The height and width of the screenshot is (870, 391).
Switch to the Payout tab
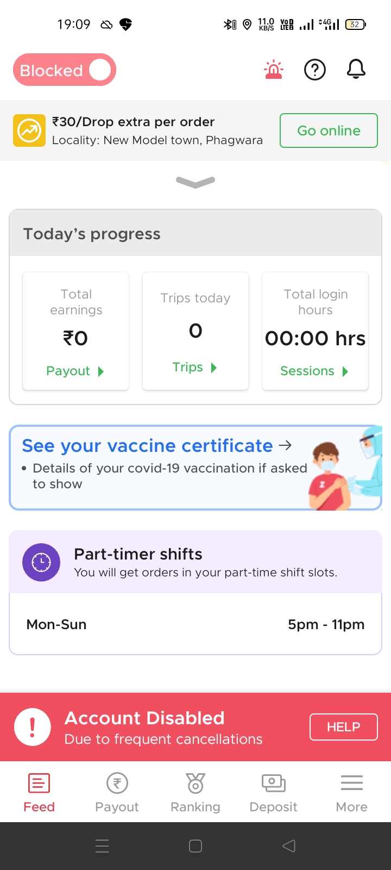click(117, 793)
